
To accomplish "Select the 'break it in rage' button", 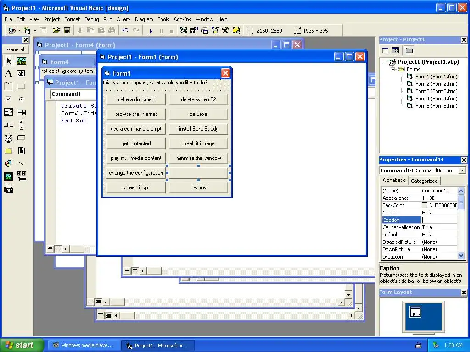I will (198, 143).
